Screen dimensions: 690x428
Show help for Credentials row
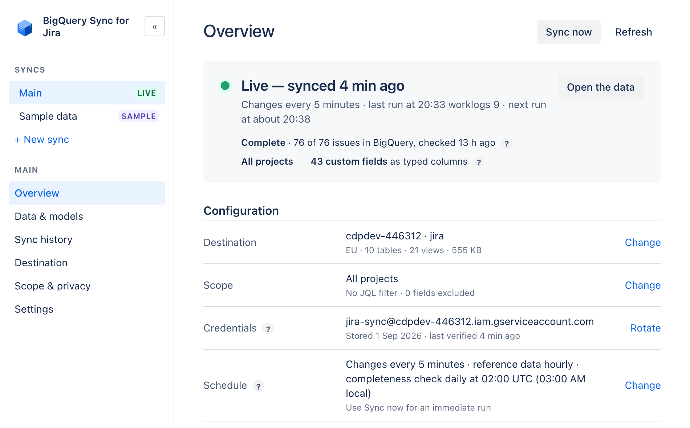[268, 329]
